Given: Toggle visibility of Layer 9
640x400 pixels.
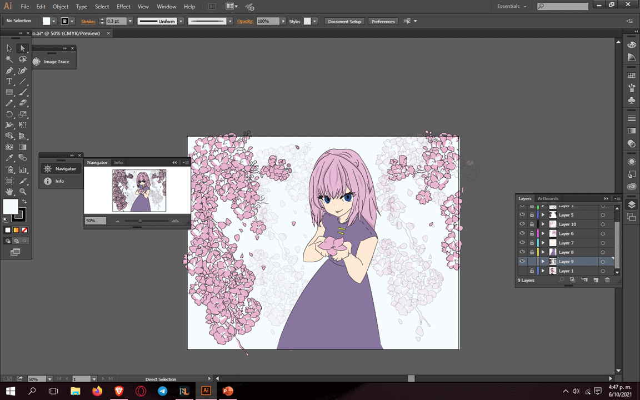Looking at the screenshot, I should tap(522, 261).
